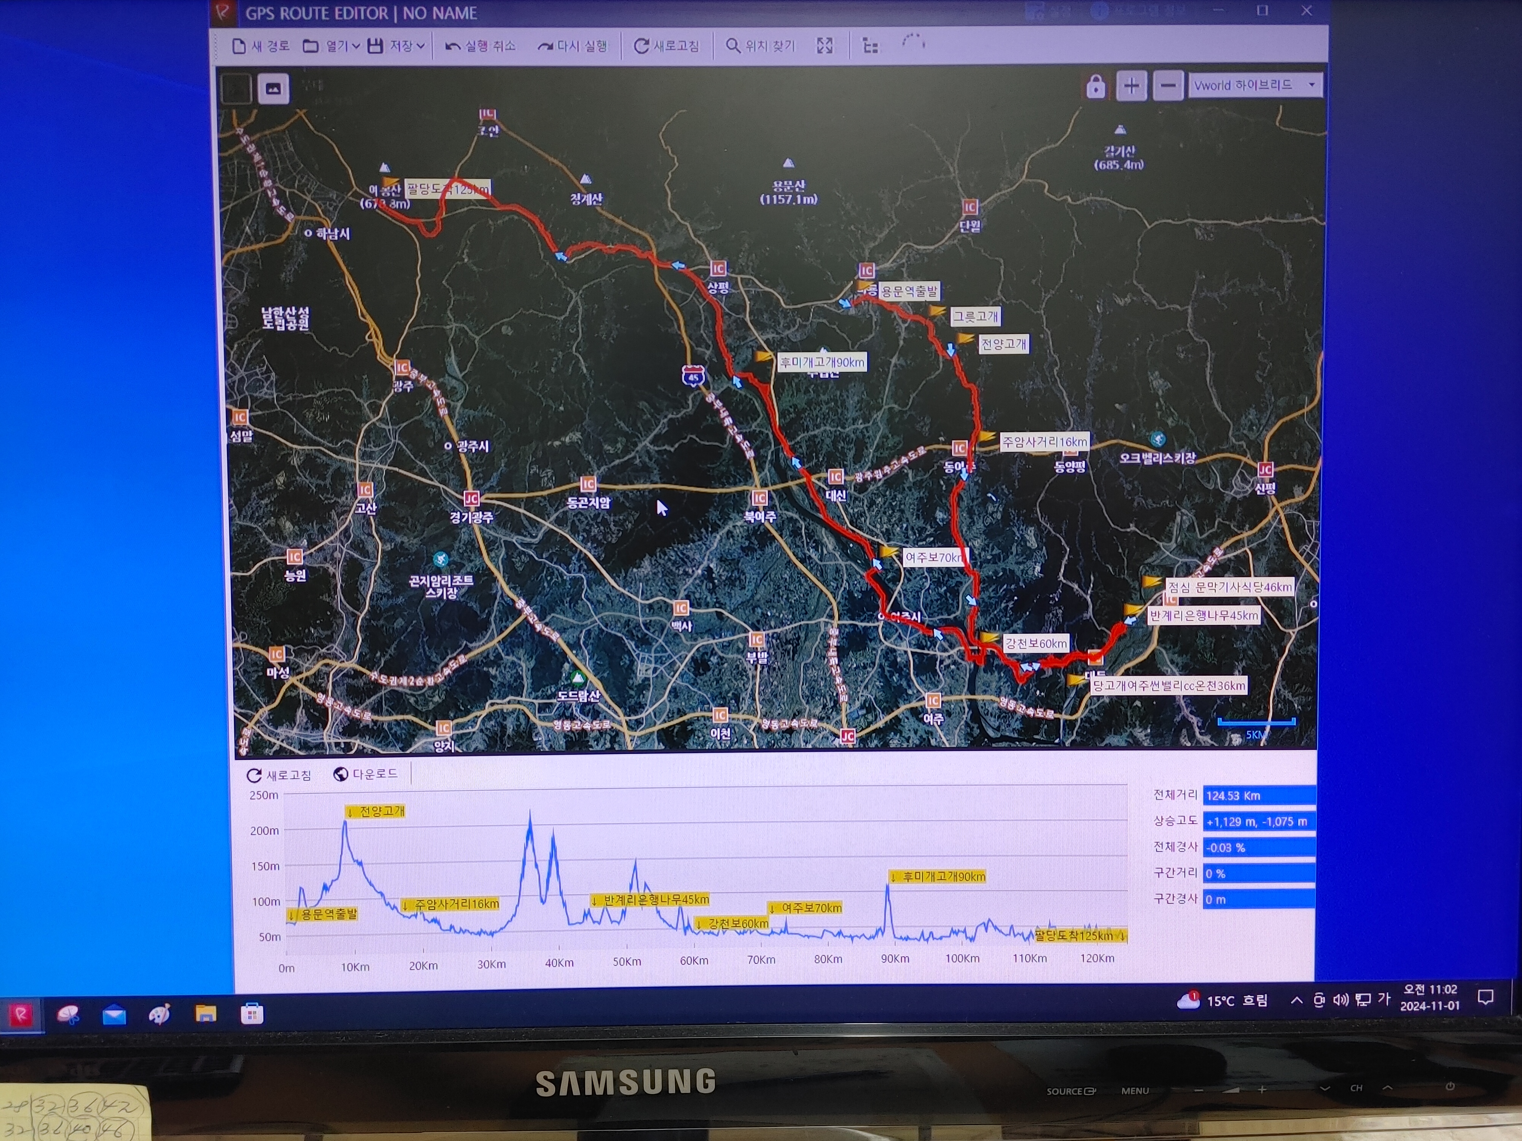The image size is (1522, 1141).
Task: Open the route tree list icon
Action: pyautogui.click(x=871, y=46)
